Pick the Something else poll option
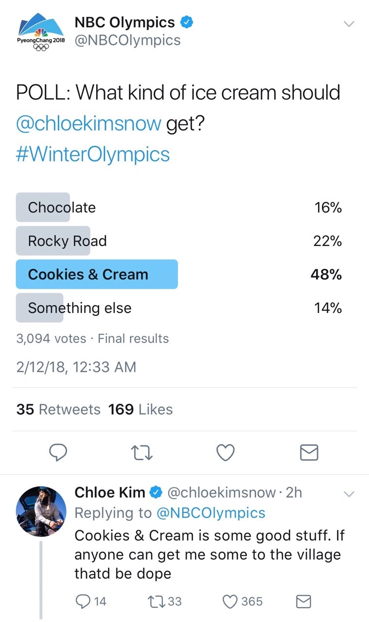The width and height of the screenshot is (369, 622). point(79,308)
